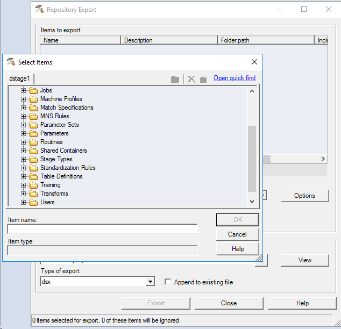341x329 pixels.
Task: Expand the Transforms tree node
Action: [23, 194]
